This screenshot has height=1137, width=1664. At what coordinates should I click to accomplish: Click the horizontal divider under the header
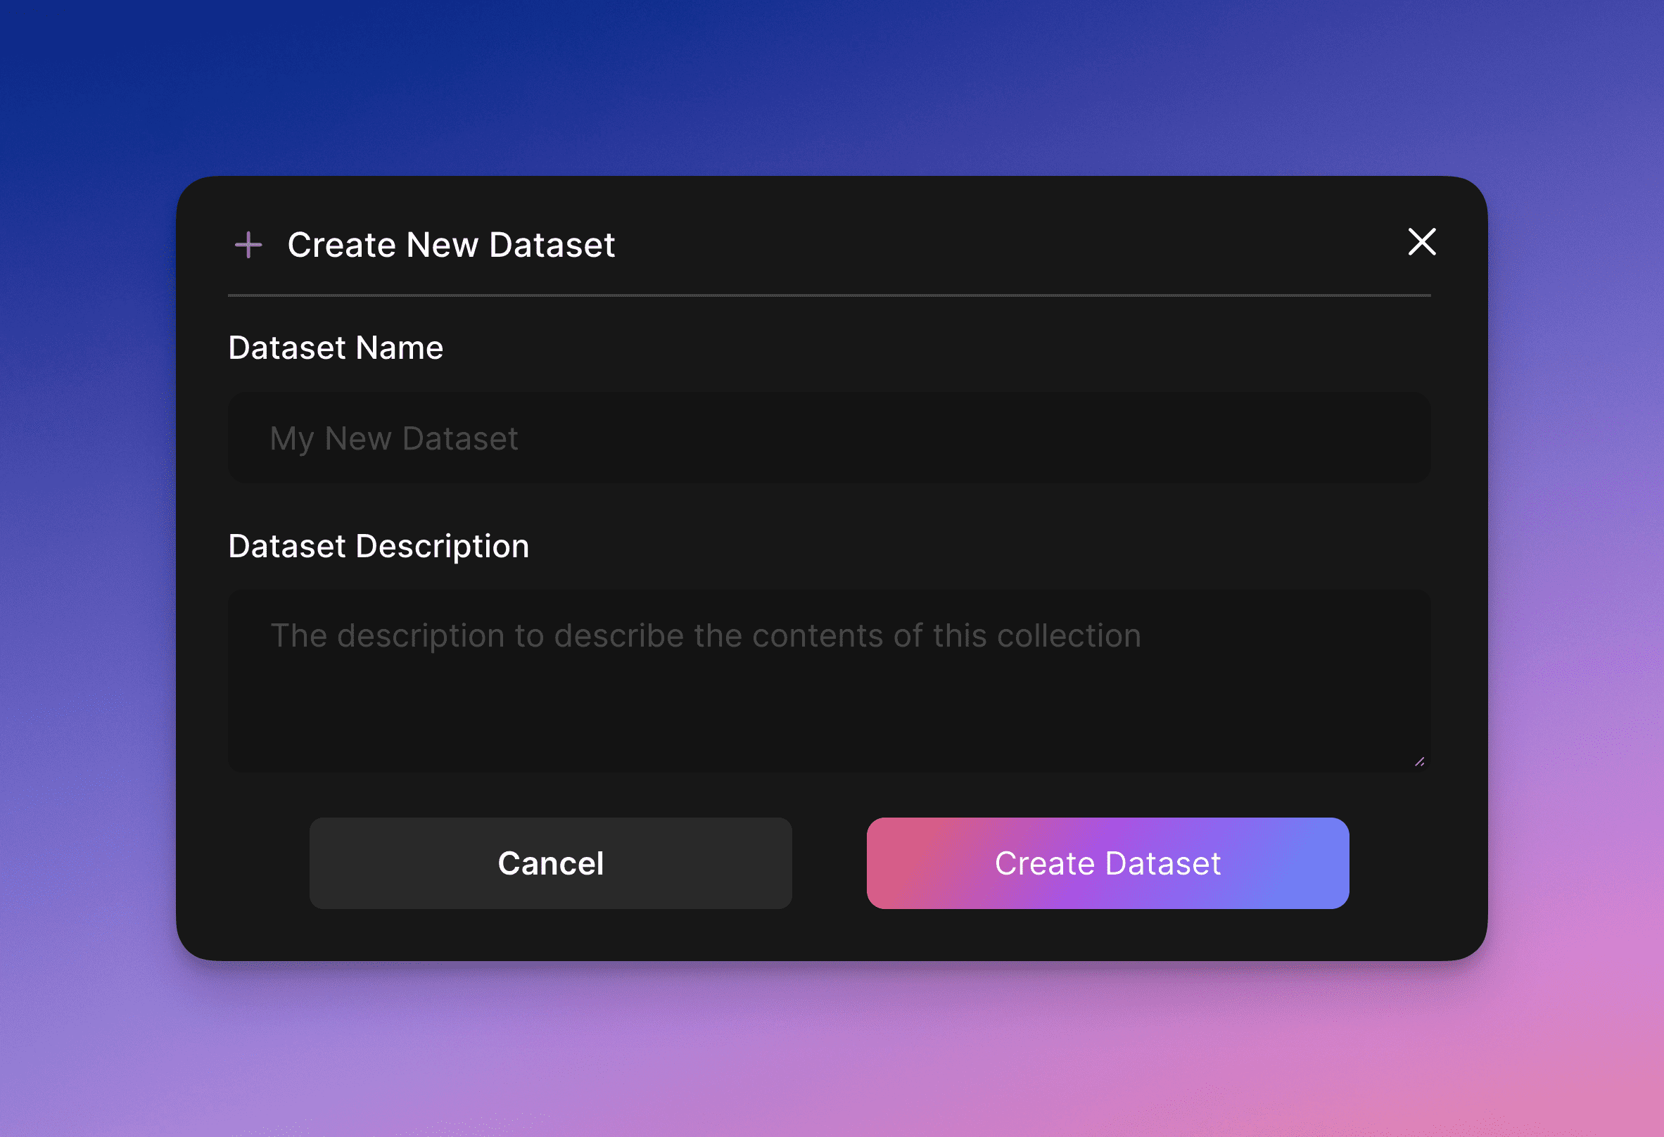[828, 295]
